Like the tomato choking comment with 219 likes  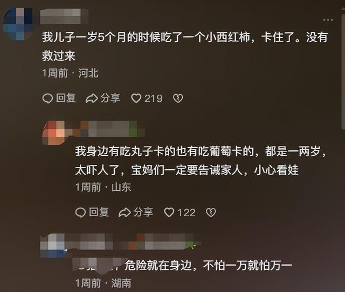136,98
